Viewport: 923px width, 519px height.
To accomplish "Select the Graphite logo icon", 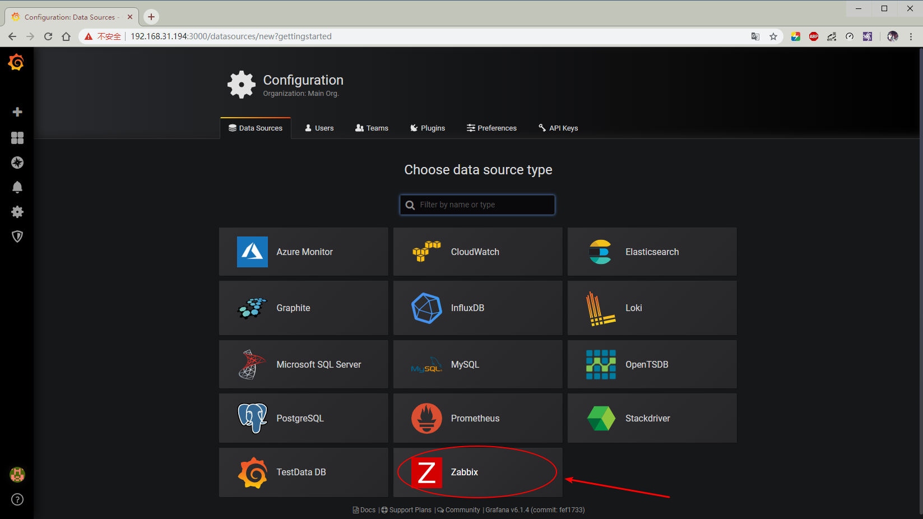I will [x=252, y=308].
